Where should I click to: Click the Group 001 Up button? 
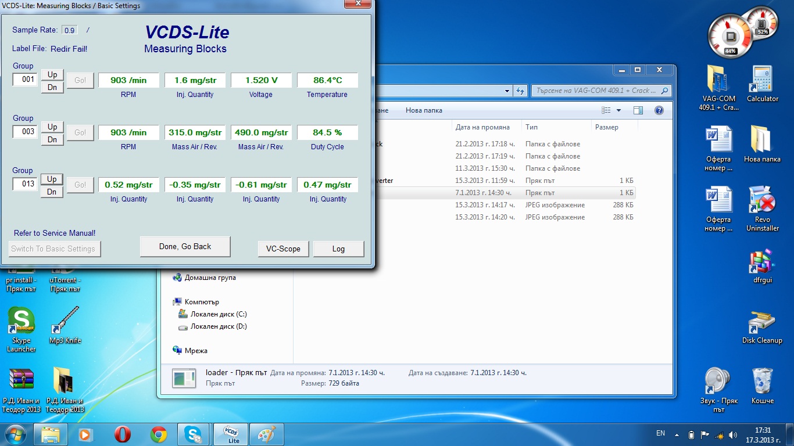pos(52,74)
